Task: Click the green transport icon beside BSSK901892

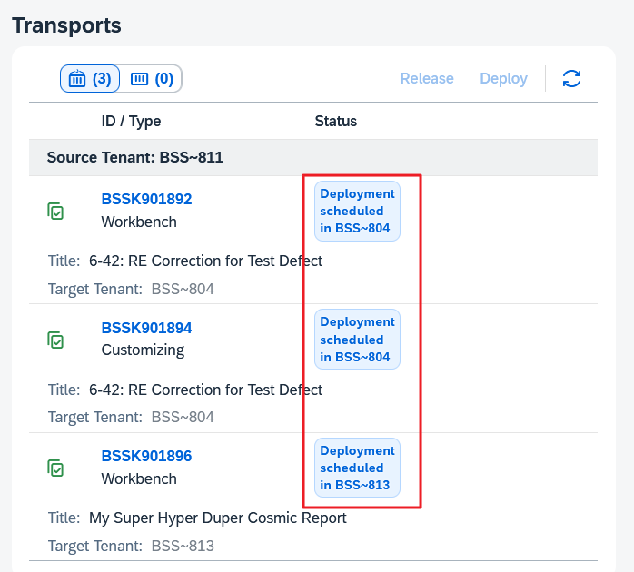Action: (x=56, y=211)
